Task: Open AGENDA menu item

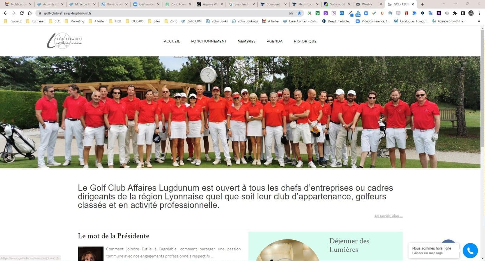Action: click(x=275, y=41)
